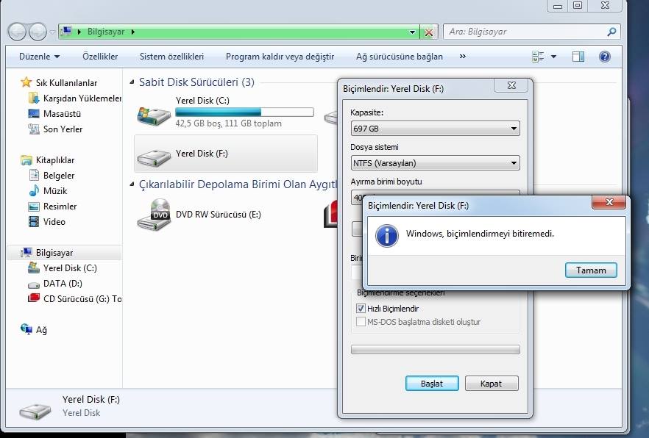Maximize the Explorer window
649x438 pixels.
click(x=578, y=5)
